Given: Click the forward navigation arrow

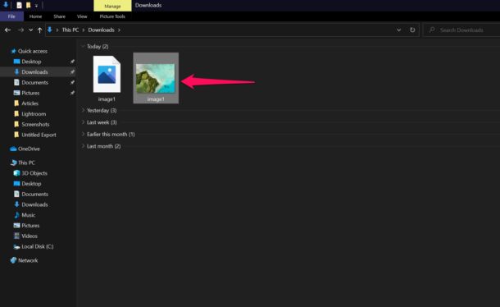Looking at the screenshot, I should click(x=20, y=30).
